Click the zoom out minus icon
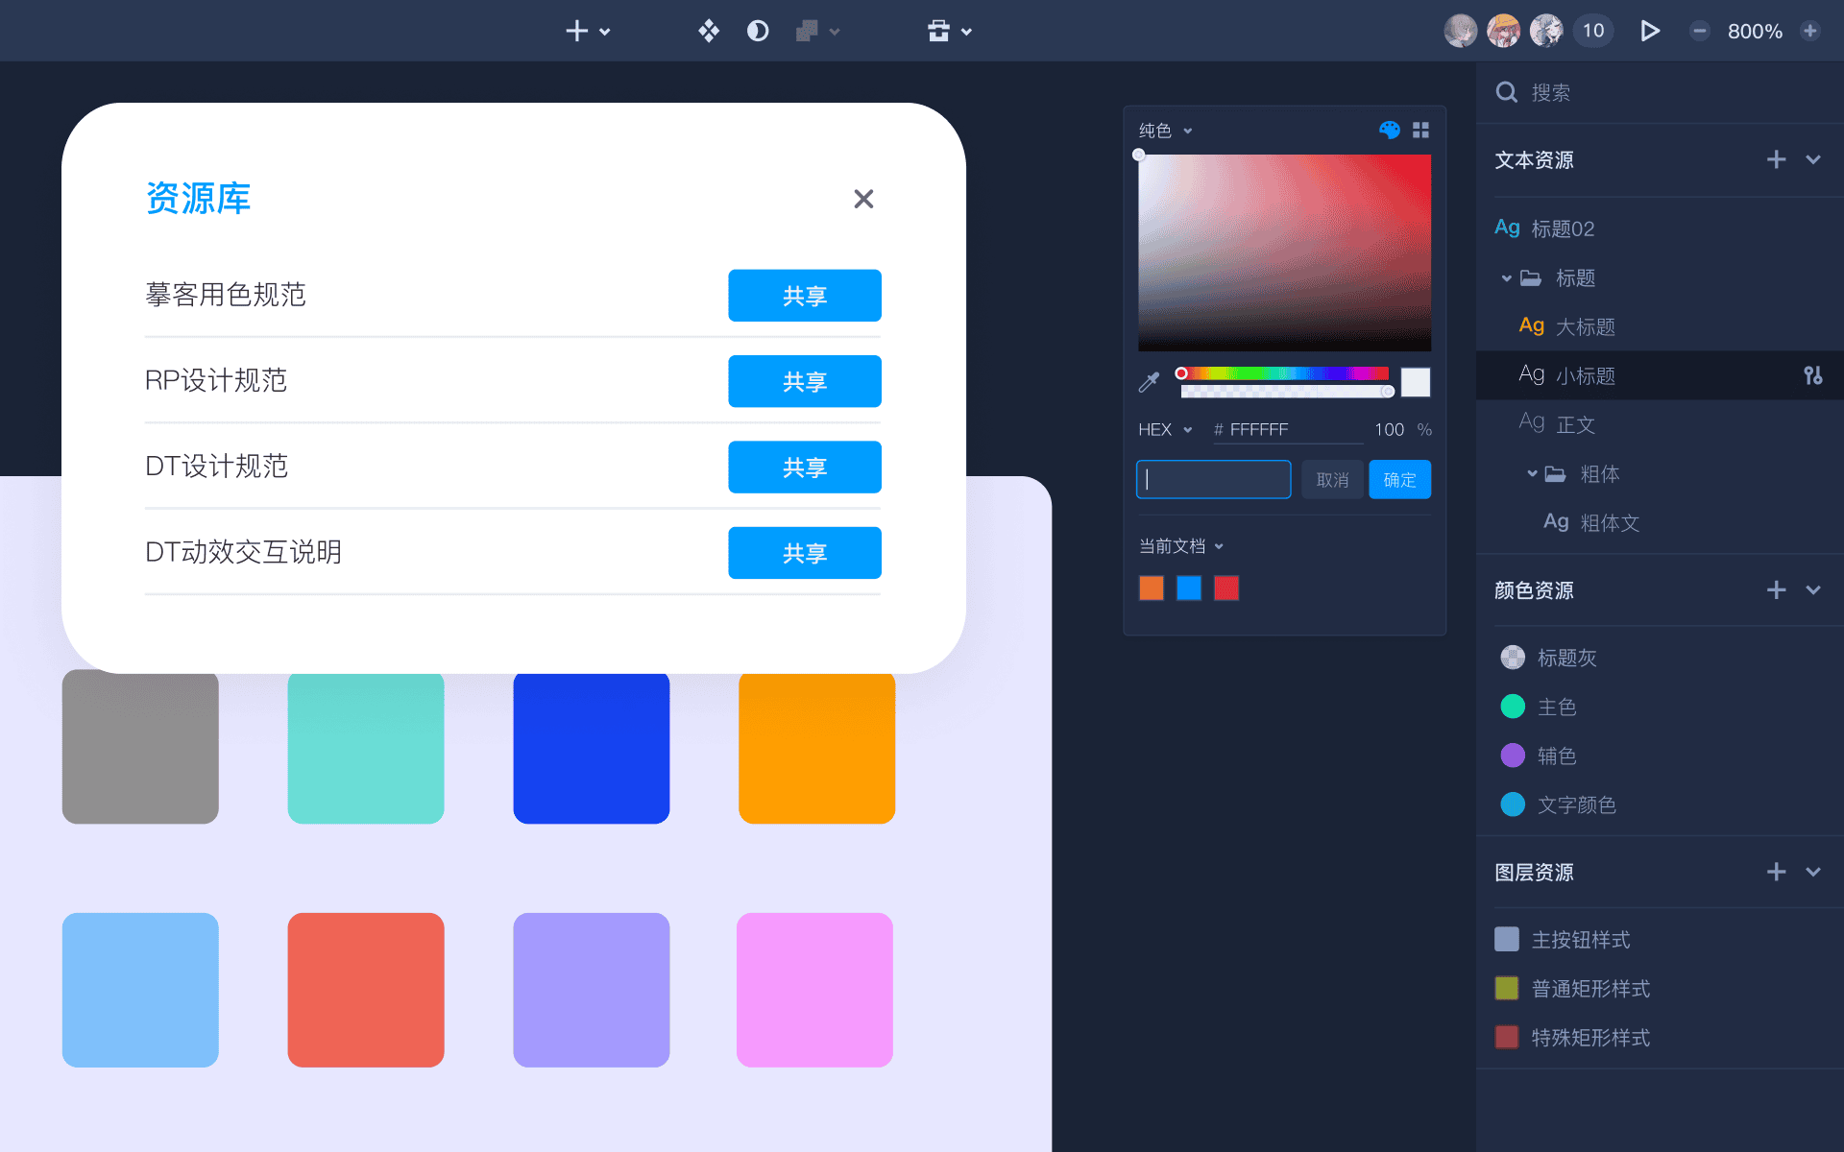The image size is (1844, 1152). (x=1699, y=31)
